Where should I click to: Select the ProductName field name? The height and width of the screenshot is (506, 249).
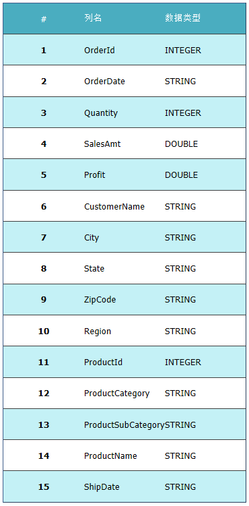coord(110,456)
